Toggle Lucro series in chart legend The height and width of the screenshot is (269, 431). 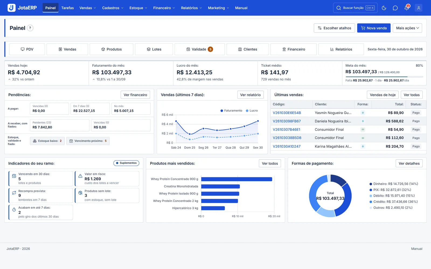click(252, 111)
